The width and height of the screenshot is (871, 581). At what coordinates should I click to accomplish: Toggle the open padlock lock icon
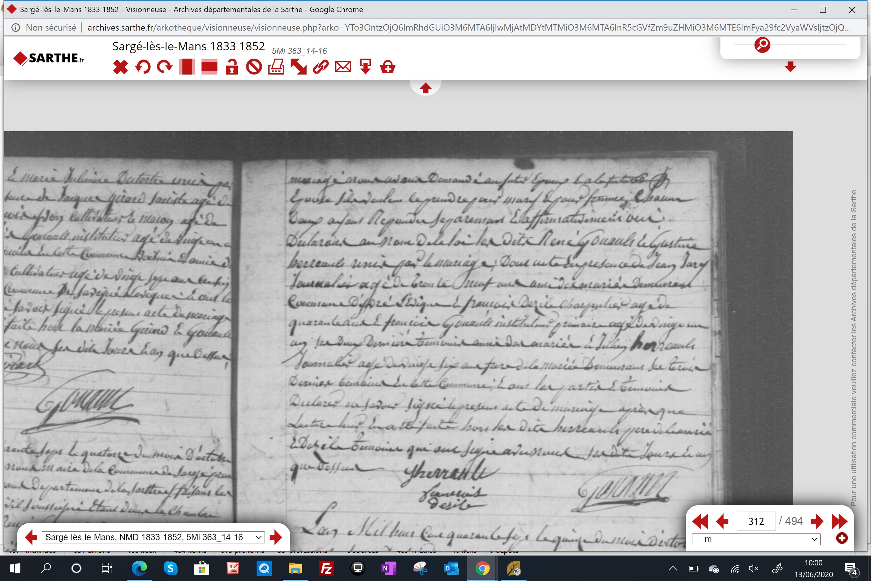click(232, 67)
